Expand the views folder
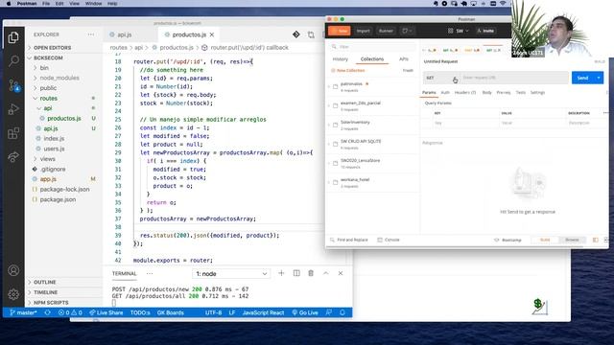The height and width of the screenshot is (345, 614). (x=47, y=159)
